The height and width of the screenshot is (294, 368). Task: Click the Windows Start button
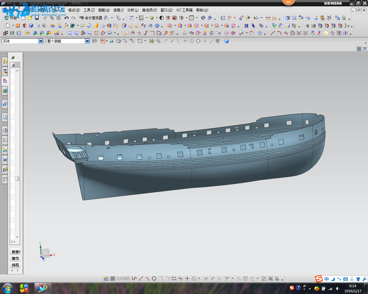coord(7,288)
